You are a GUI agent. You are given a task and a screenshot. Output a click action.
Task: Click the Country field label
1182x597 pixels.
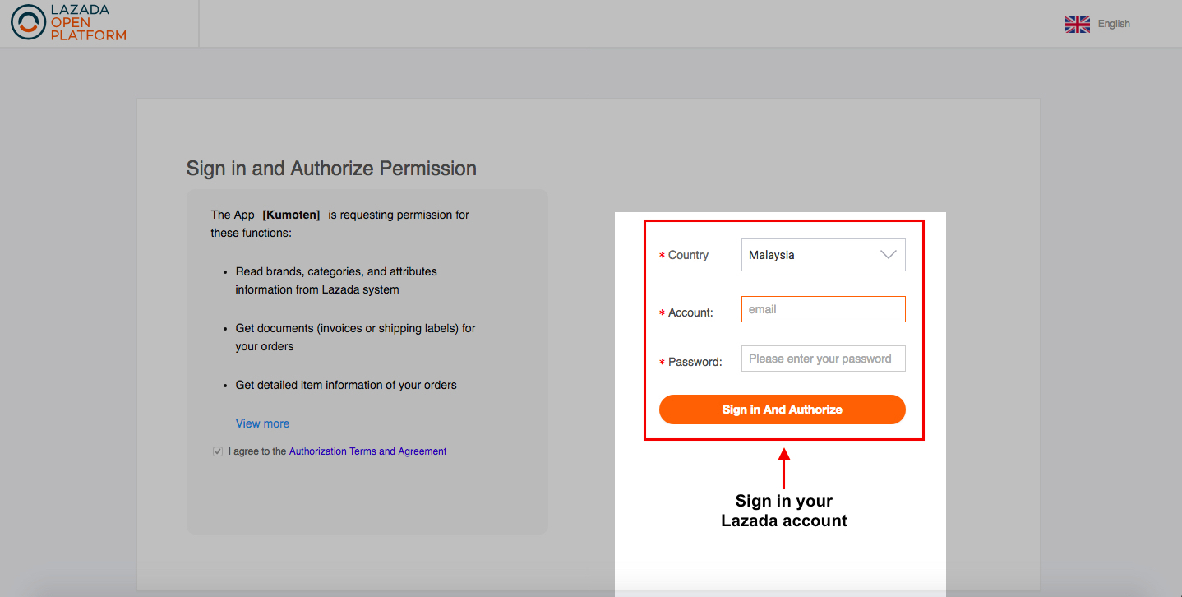point(688,255)
